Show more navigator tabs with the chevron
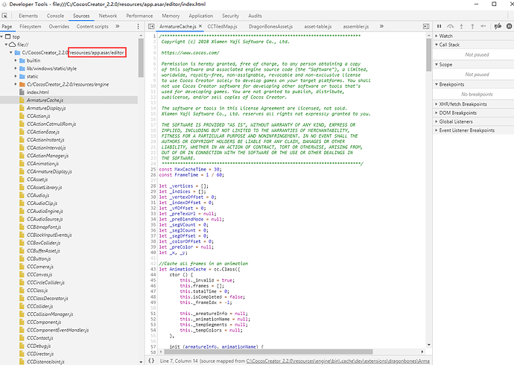This screenshot has height=365, width=514. coord(118,26)
